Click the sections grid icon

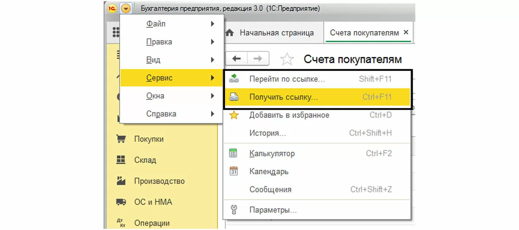click(x=116, y=32)
